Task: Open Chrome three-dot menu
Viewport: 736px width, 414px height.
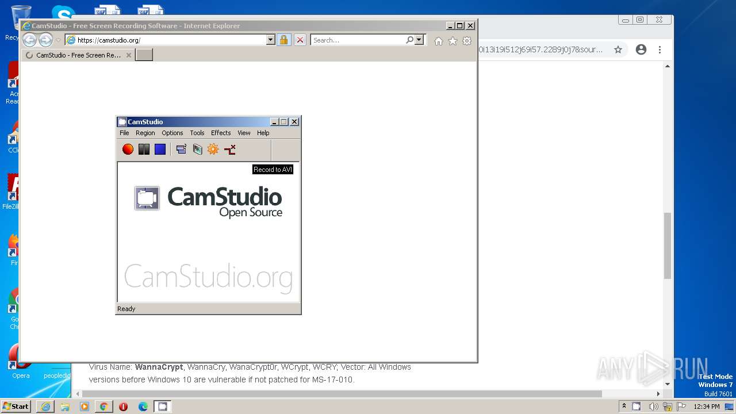Action: [660, 49]
